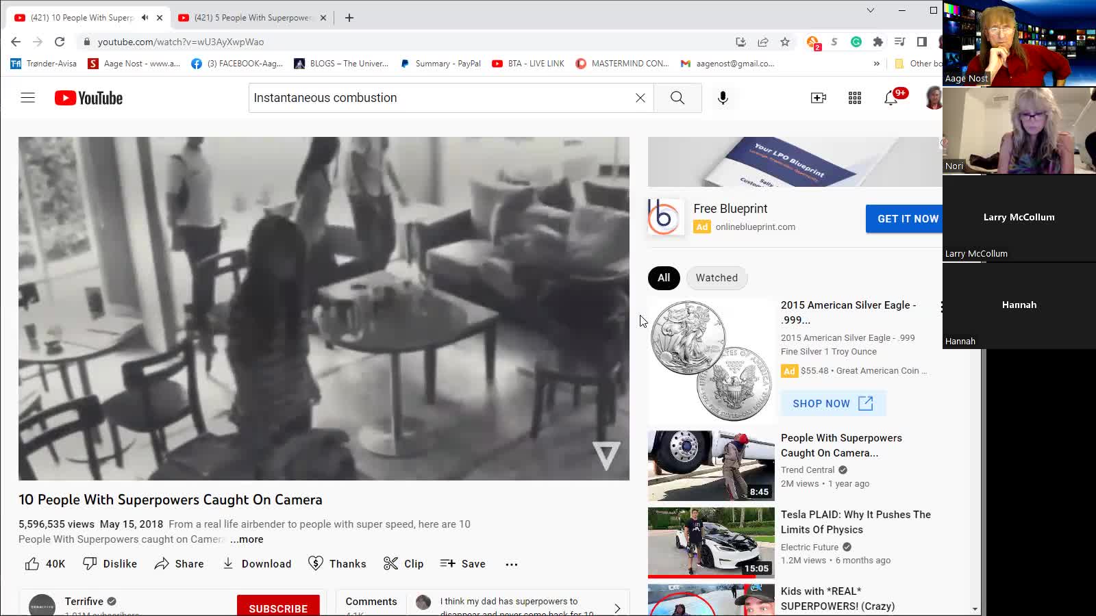Screen dimensions: 1096x616
Task: Click the browser address bar URL
Action: pyautogui.click(x=181, y=42)
